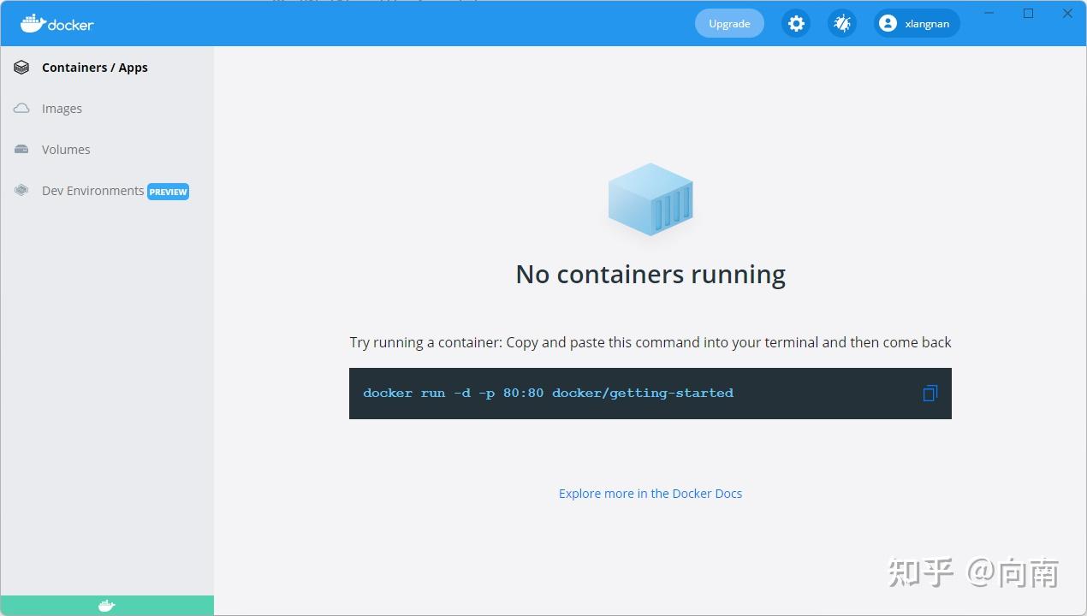Open the Volumes icon in the sidebar

point(21,149)
